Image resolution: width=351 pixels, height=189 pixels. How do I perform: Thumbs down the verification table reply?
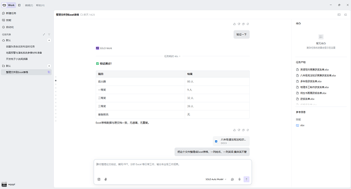(239, 130)
